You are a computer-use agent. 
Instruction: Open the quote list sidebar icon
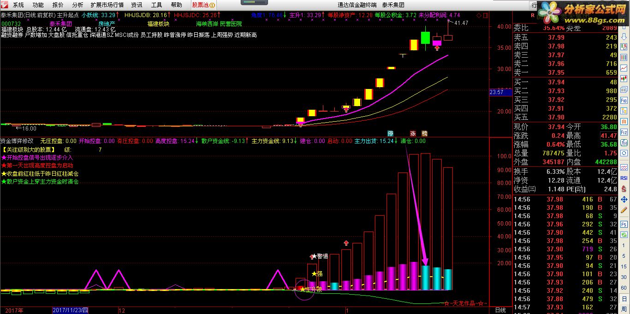coord(624,46)
